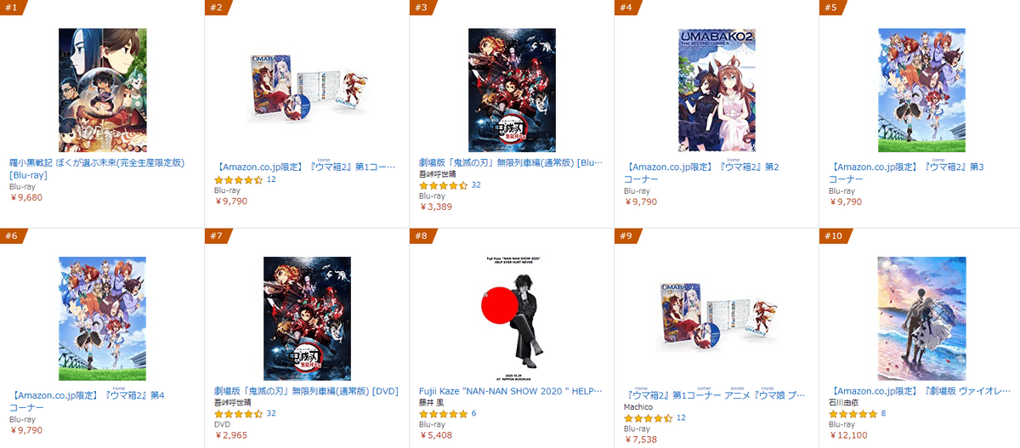Open the UMABAKO2 second corner cover at #4
Viewport: 1020px width, 448px height.
[717, 90]
